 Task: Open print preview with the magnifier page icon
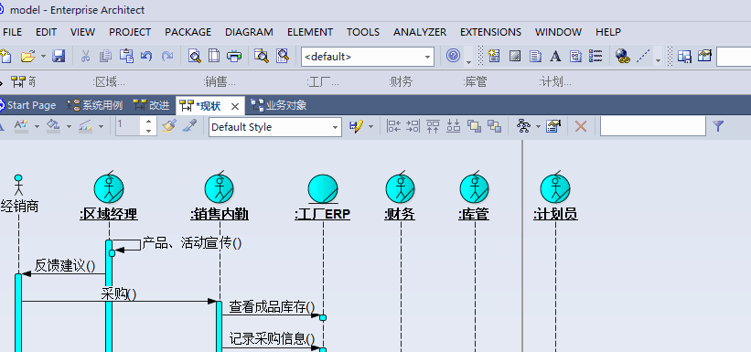tap(195, 57)
